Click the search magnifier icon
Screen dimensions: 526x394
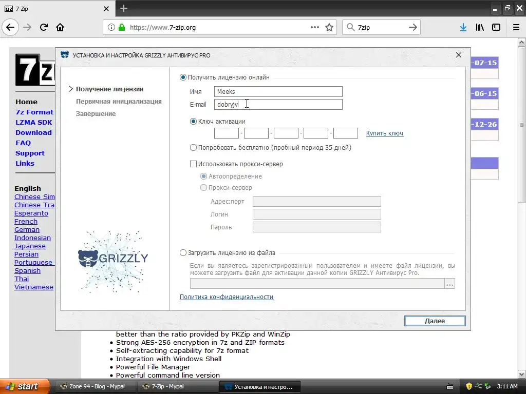350,28
